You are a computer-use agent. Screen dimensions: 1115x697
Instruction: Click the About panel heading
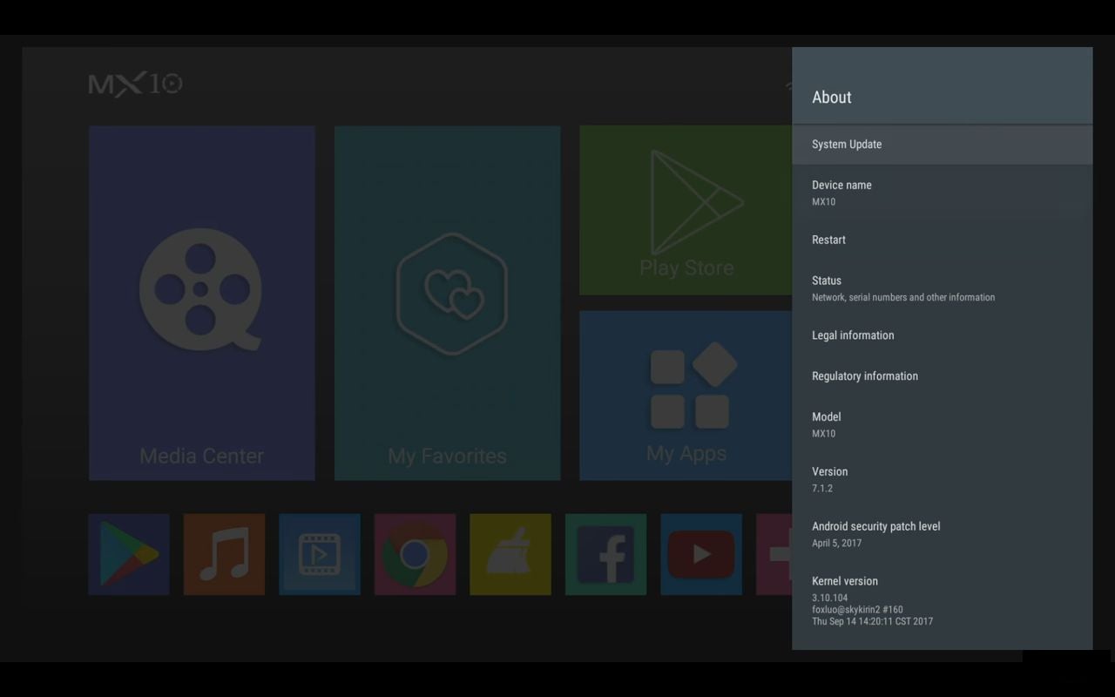click(832, 98)
